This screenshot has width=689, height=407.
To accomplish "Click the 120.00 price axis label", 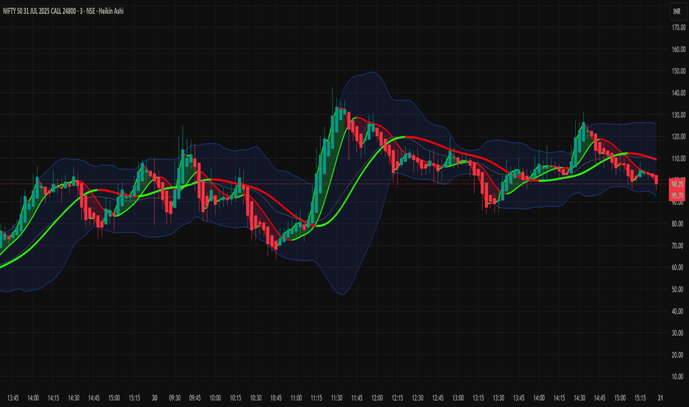I will (679, 136).
